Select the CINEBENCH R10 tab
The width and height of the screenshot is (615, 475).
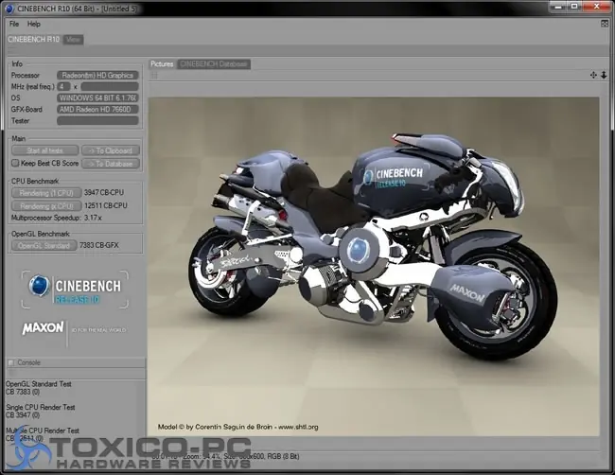pos(34,39)
